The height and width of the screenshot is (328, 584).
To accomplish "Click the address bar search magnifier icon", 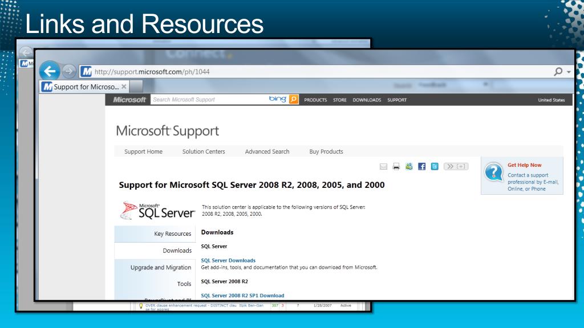I will point(558,71).
